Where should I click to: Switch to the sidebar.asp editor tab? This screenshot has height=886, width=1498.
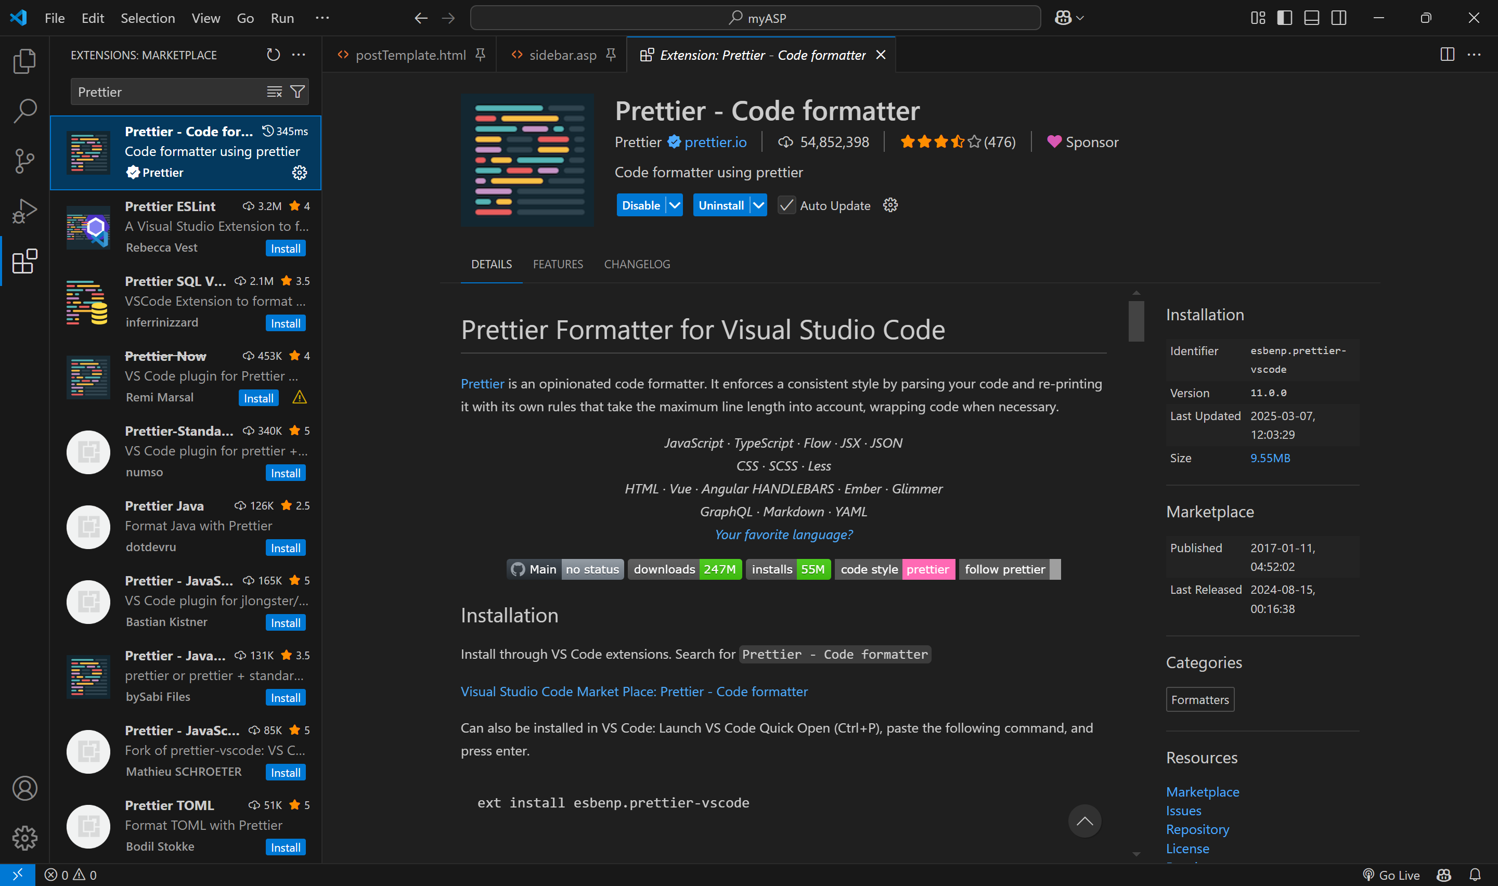click(x=562, y=55)
